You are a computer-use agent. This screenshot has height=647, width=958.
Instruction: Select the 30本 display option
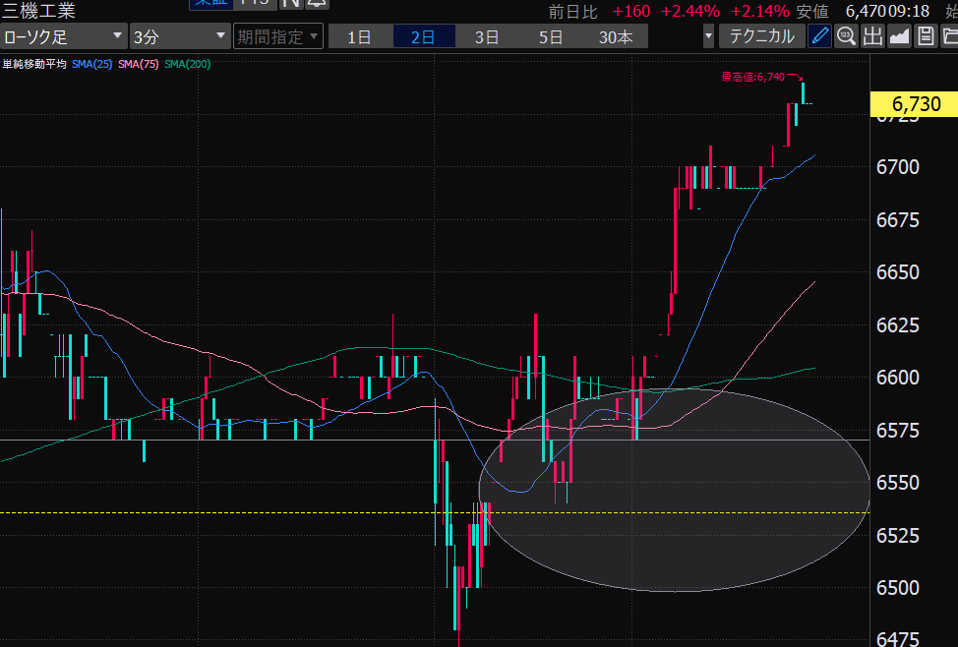(615, 37)
